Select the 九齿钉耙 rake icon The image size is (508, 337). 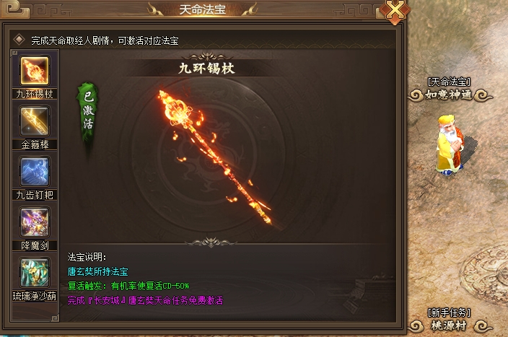35,172
